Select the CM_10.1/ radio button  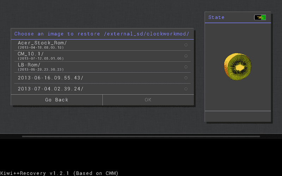(x=186, y=56)
